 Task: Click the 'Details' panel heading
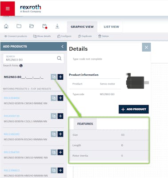[x=78, y=49]
